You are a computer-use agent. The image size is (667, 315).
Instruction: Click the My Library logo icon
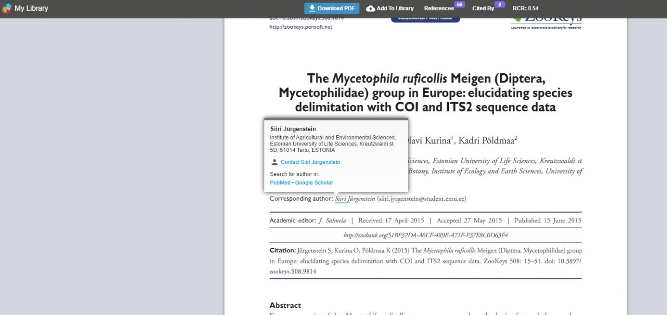pos(7,8)
